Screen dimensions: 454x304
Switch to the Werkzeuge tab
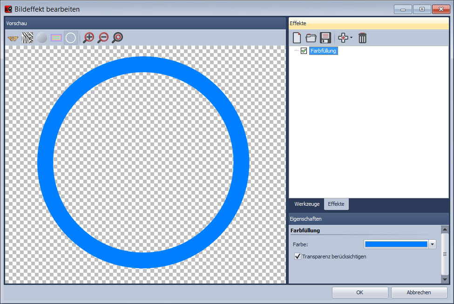click(307, 204)
